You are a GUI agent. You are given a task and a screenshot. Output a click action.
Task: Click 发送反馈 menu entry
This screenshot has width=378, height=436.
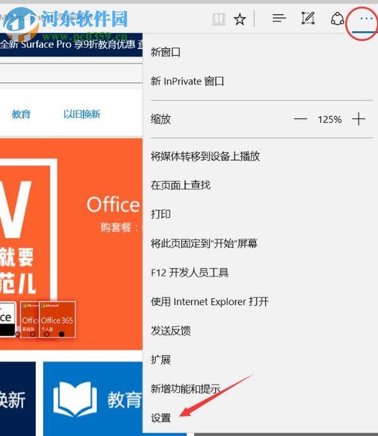point(171,331)
